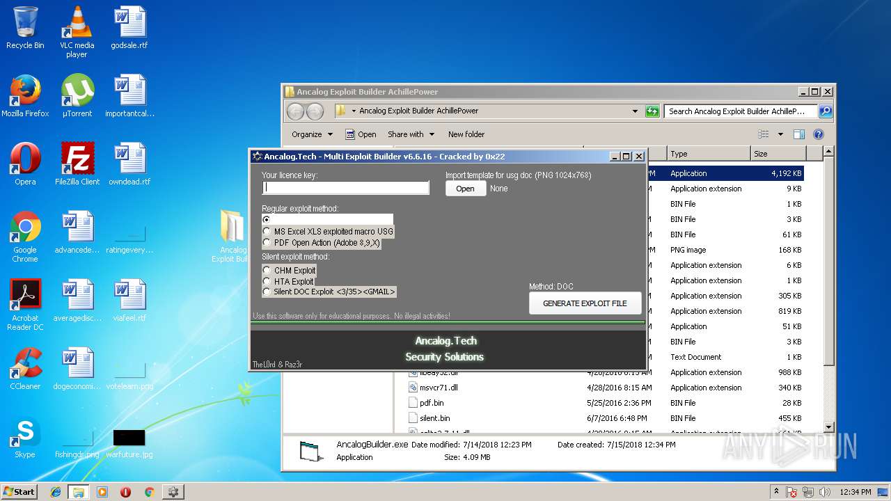Select the godsale.rtf document icon
The width and height of the screenshot is (891, 501).
tap(129, 28)
